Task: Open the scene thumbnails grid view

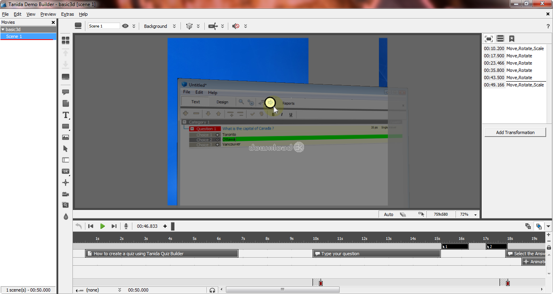Action: pyautogui.click(x=66, y=40)
